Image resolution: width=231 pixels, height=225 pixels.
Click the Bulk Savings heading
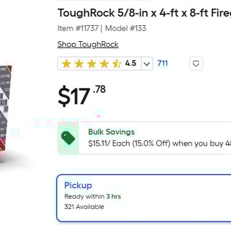pos(111,132)
